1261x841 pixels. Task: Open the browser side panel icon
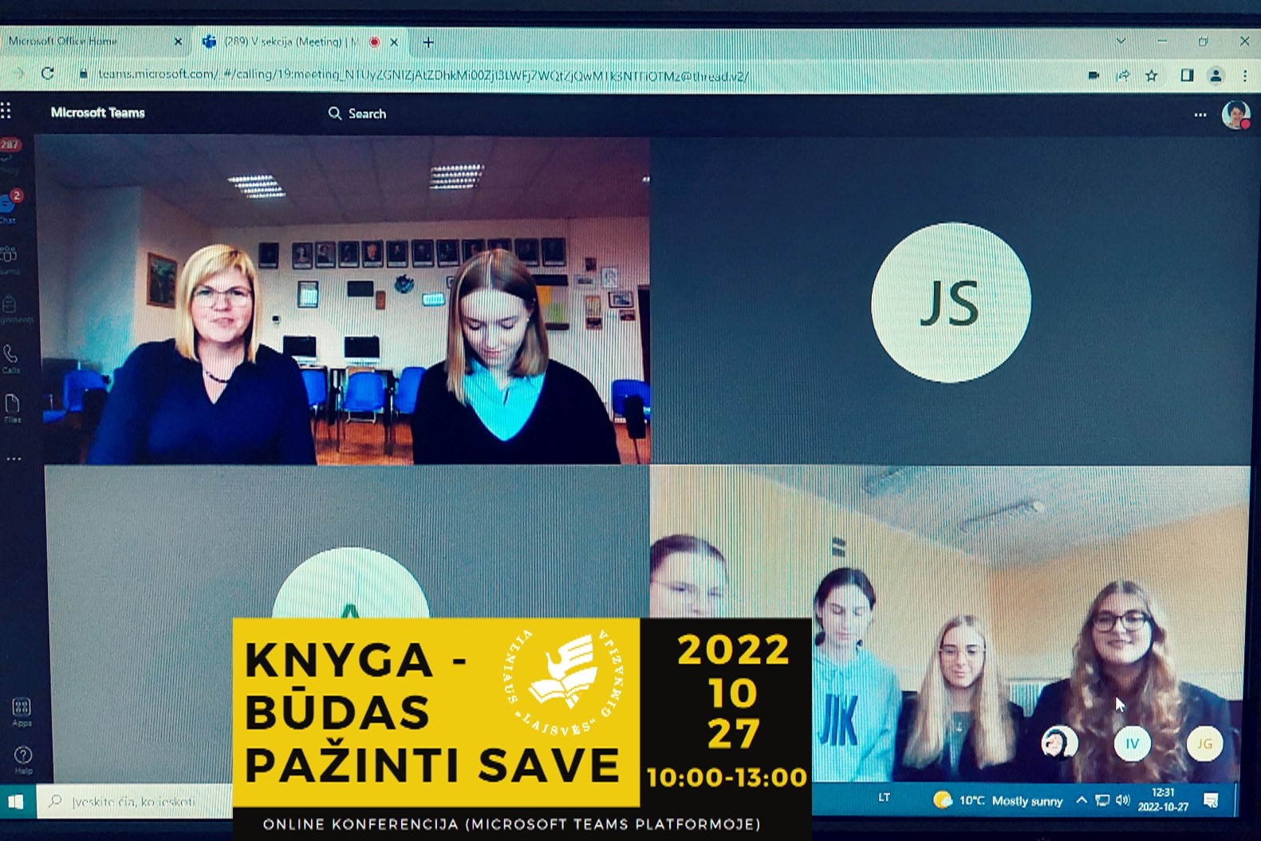(1187, 75)
